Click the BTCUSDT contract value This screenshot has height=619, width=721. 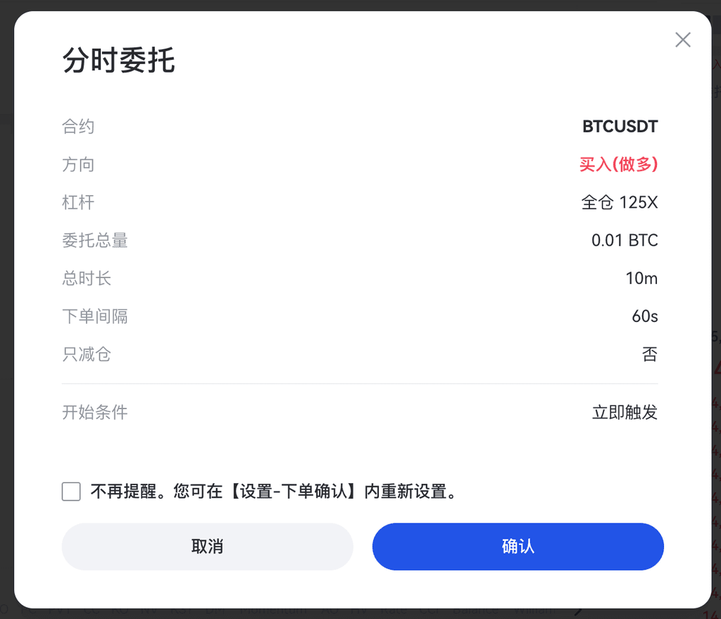(x=620, y=127)
